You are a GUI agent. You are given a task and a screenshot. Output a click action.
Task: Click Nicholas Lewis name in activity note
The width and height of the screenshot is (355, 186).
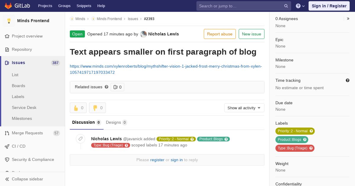point(106,139)
